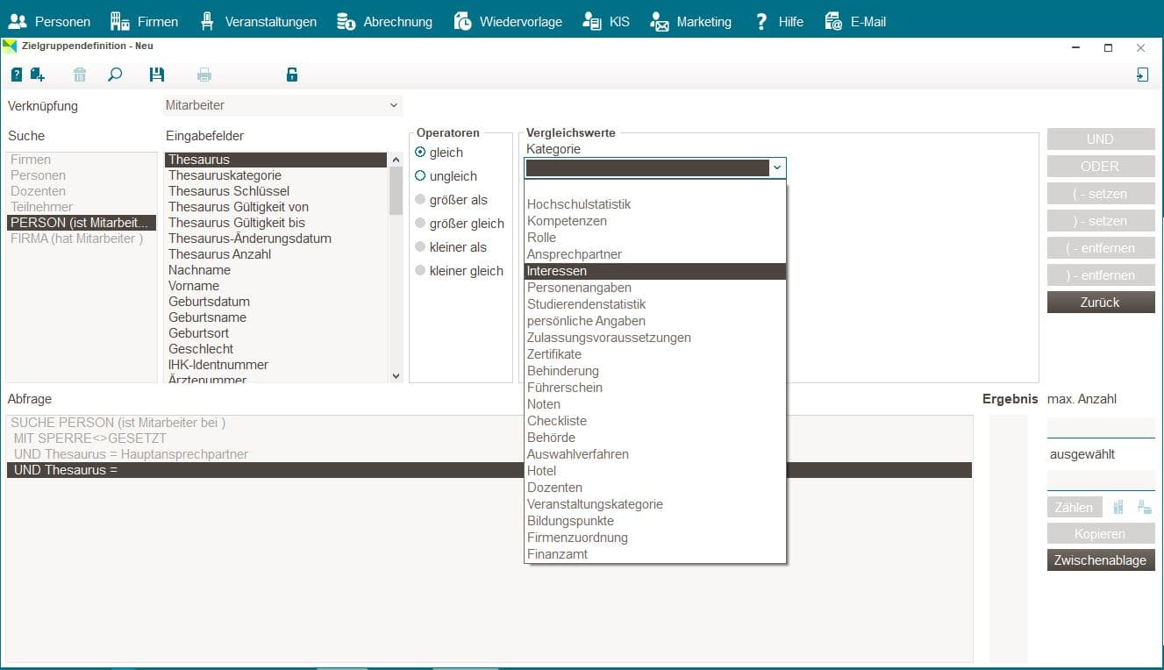
Task: Click the icon at the right of Zählen row
Action: (1145, 507)
